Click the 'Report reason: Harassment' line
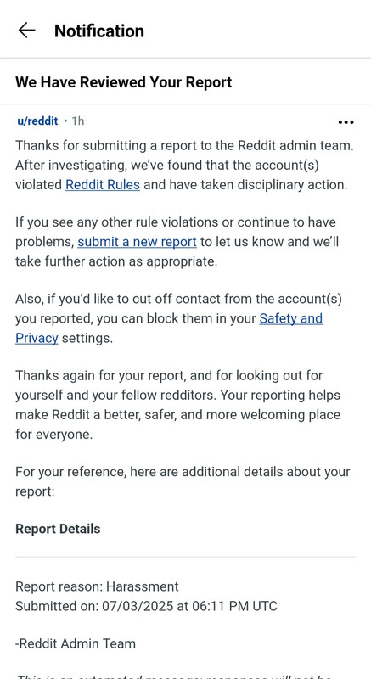This screenshot has height=679, width=371. 97,586
